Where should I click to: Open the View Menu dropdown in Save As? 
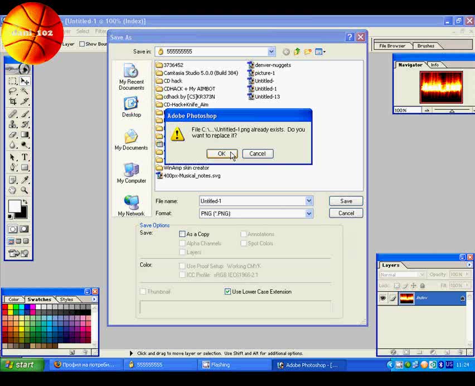tap(320, 52)
